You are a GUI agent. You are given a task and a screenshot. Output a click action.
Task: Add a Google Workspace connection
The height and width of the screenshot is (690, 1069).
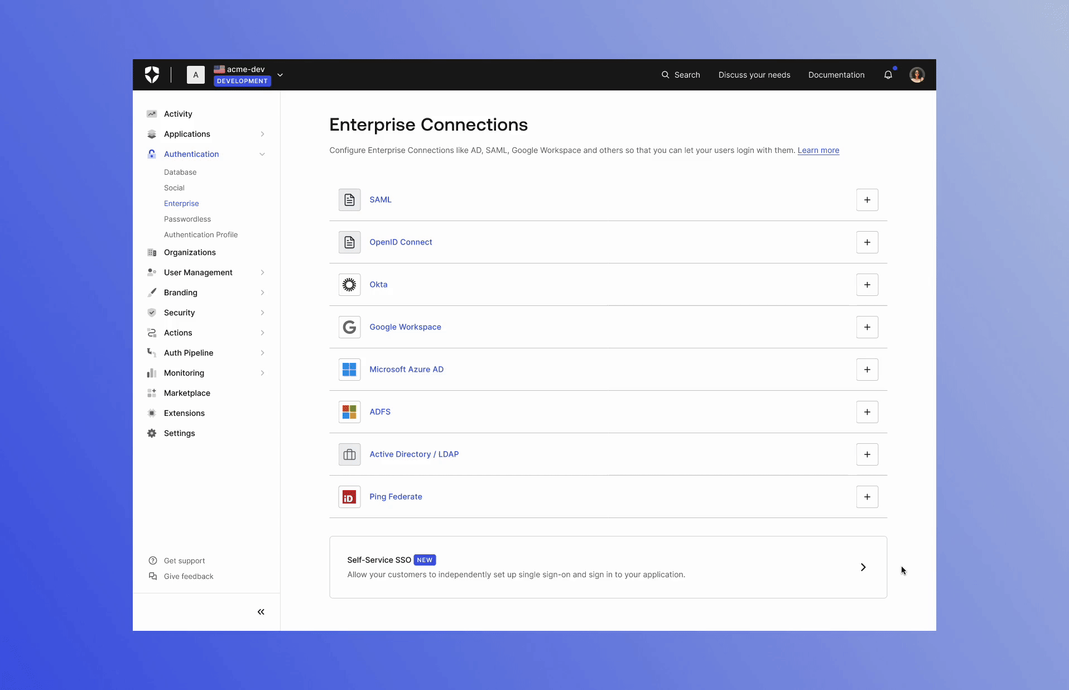coord(868,327)
